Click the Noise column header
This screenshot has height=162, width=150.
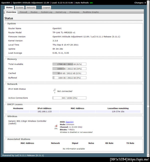91,143
